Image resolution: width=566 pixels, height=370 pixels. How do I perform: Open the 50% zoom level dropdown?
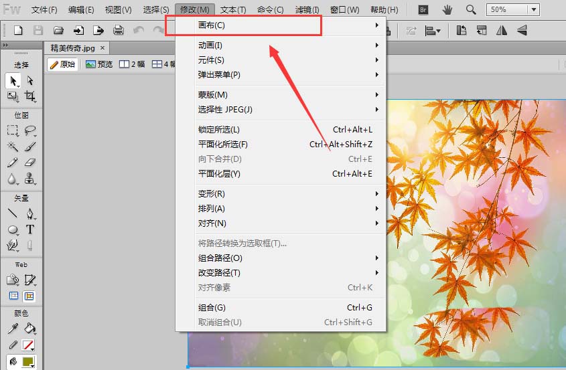pyautogui.click(x=533, y=10)
